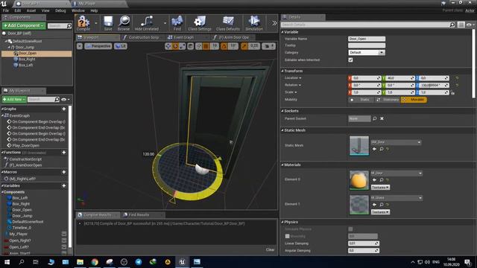Click the M_Door material thumbnail
The width and height of the screenshot is (477, 268).
pyautogui.click(x=359, y=180)
